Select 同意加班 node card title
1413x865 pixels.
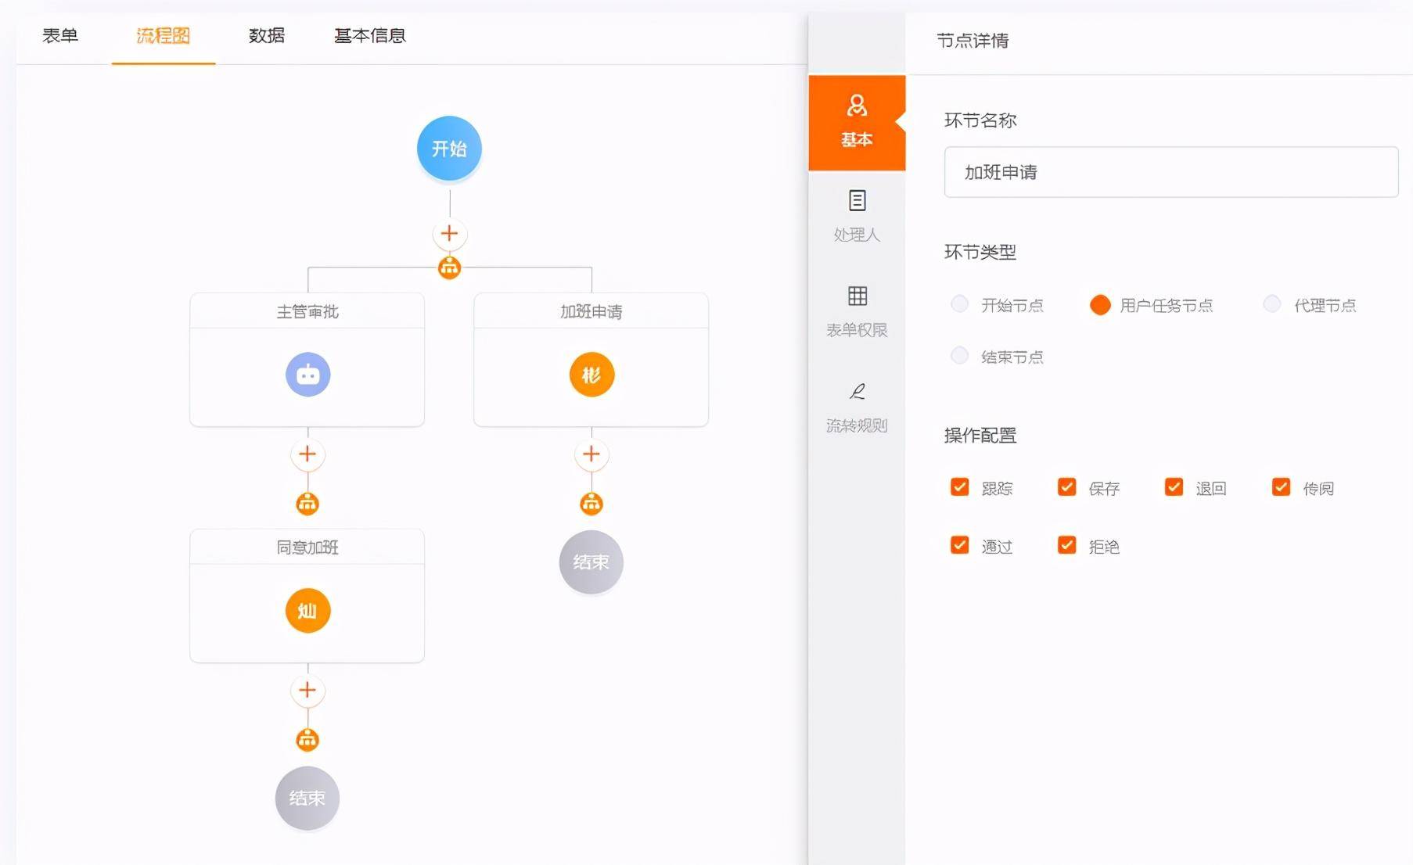tap(307, 547)
